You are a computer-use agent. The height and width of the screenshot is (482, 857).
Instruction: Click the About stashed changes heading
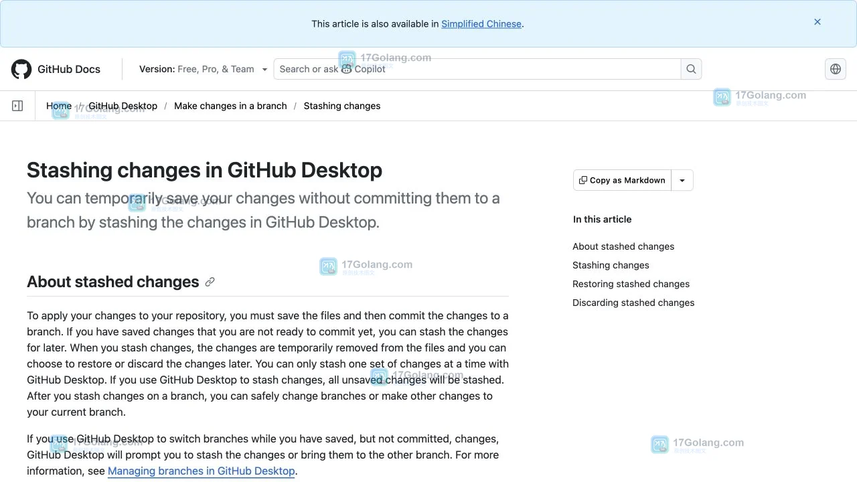click(x=113, y=282)
